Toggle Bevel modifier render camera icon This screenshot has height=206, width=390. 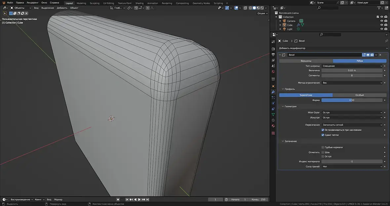(372, 55)
